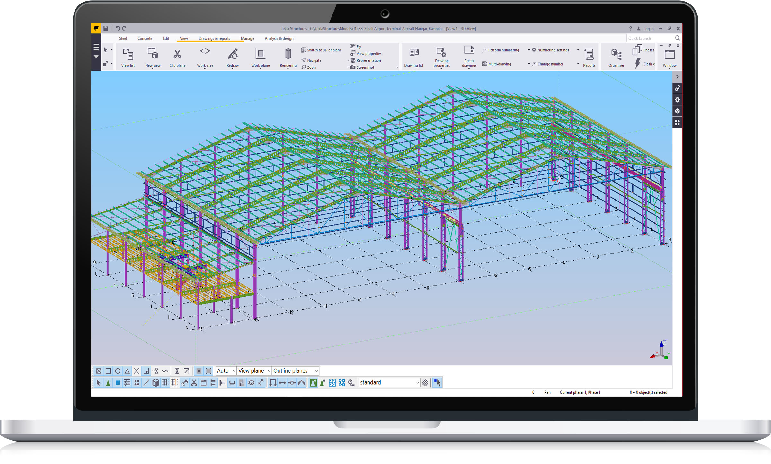Click the Create drawings icon

469,50
